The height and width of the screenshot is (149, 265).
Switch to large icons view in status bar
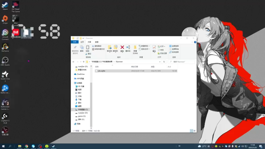click(194, 131)
